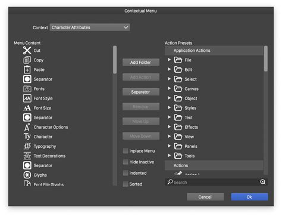Click the Edit folder icon
Image resolution: width=282 pixels, height=216 pixels.
click(x=178, y=69)
